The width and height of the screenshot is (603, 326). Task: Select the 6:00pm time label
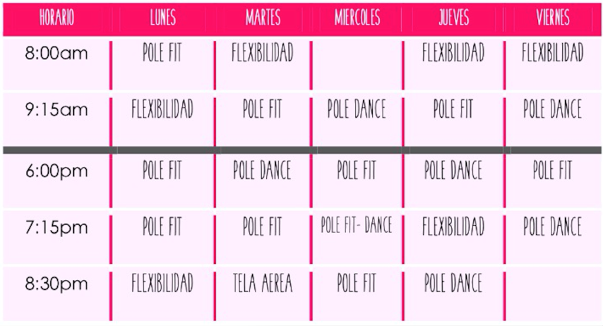(56, 171)
